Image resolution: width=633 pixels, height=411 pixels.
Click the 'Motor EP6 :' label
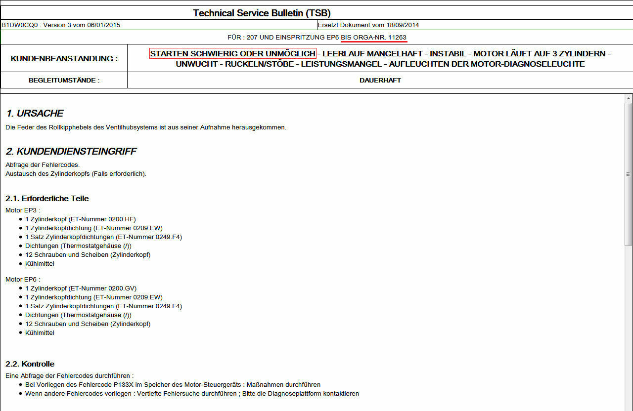click(x=23, y=280)
